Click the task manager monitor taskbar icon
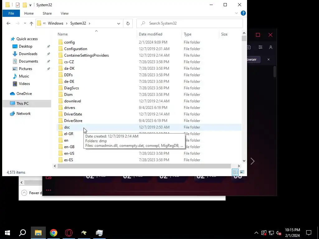This screenshot has width=319, height=239. coord(99,233)
